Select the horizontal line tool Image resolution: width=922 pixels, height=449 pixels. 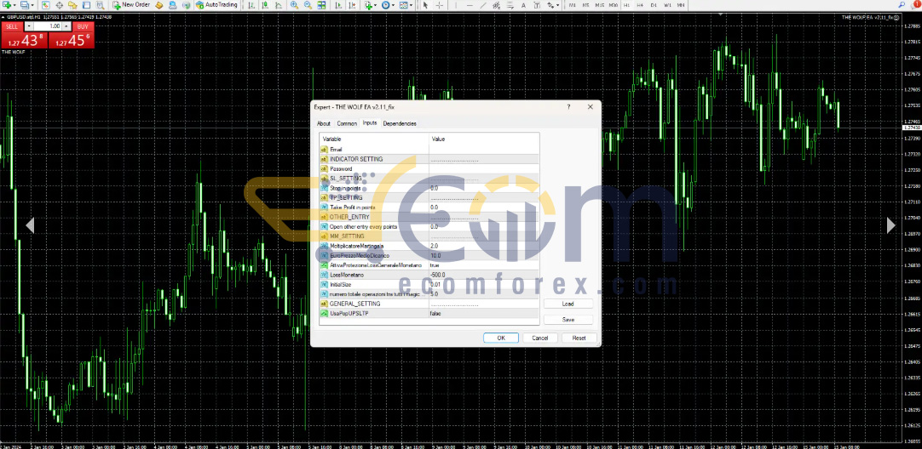(x=470, y=5)
